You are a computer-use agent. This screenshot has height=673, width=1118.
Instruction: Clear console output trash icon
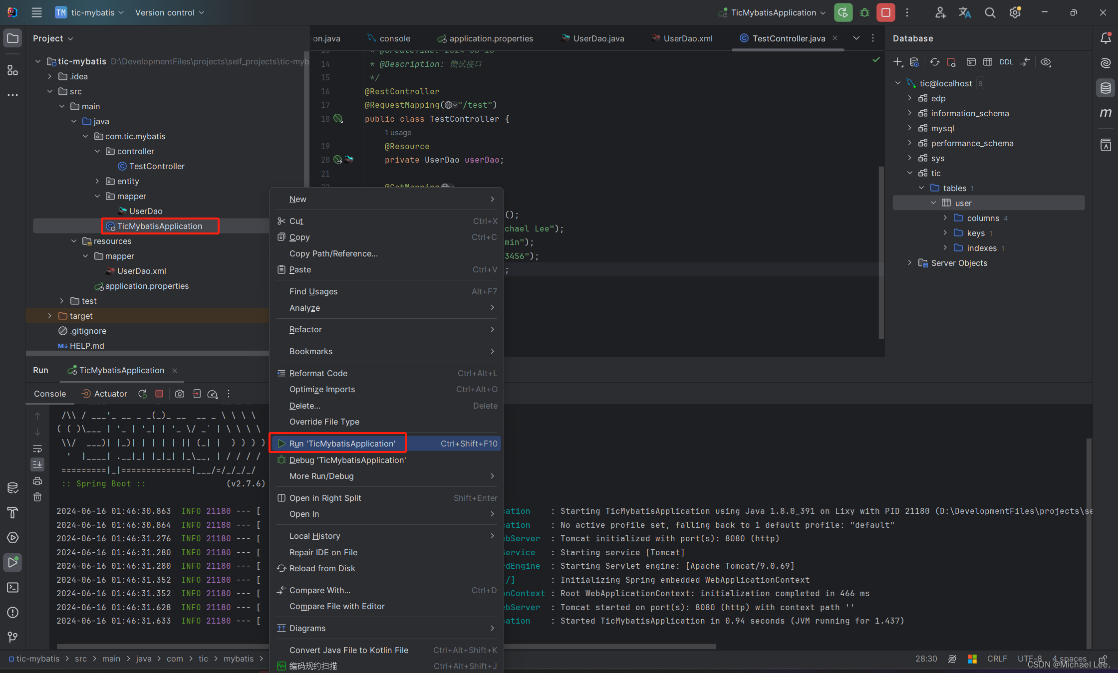pos(37,497)
